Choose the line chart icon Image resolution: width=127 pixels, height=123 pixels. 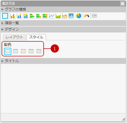click(52, 16)
